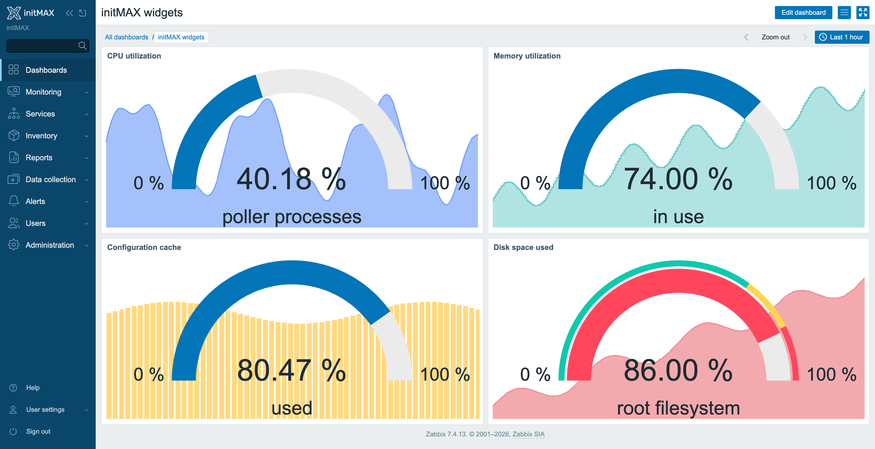
Task: Click the Edit dashboard button
Action: tap(803, 13)
